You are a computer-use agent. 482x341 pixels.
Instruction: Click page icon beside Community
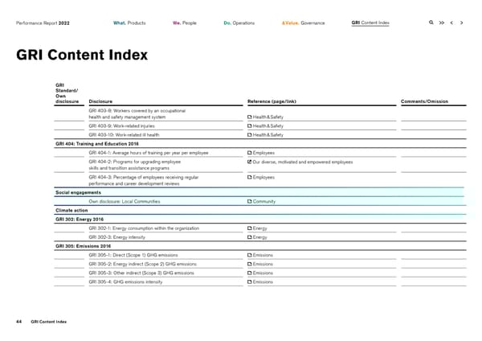coord(250,202)
